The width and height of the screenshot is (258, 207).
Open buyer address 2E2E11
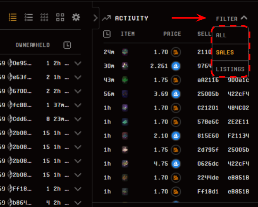[239, 122]
